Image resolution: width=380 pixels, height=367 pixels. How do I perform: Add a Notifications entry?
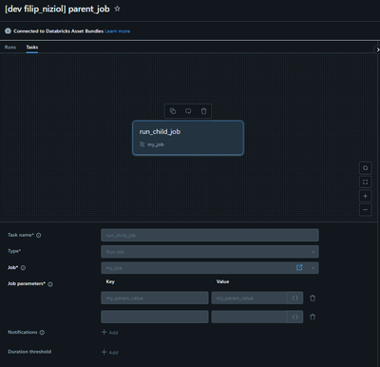pos(109,332)
